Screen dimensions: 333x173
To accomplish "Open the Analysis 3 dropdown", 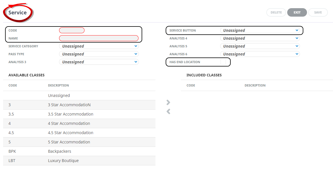I will pyautogui.click(x=99, y=62).
